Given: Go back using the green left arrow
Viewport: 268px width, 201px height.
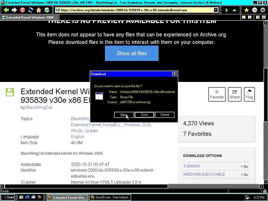Looking at the screenshot, I should pyautogui.click(x=6, y=10).
